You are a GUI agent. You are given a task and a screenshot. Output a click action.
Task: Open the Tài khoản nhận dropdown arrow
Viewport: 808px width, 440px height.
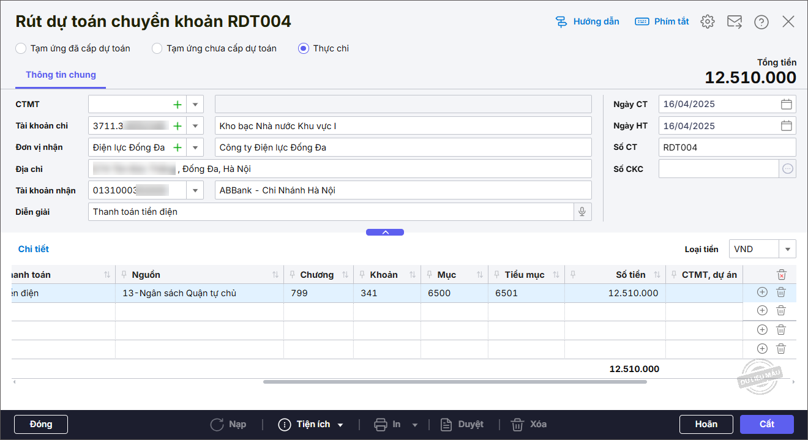point(195,190)
